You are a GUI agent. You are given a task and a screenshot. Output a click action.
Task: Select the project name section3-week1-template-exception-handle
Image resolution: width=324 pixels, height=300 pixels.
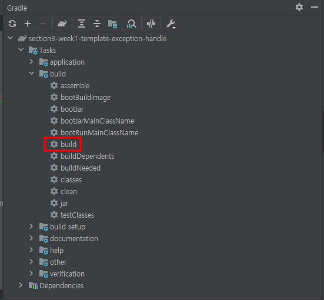98,39
